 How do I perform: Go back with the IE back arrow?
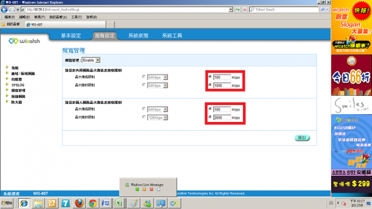pos(4,9)
